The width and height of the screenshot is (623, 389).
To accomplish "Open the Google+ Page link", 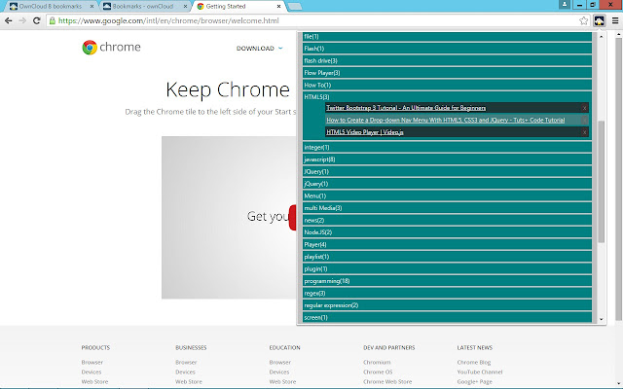I will 474,381.
